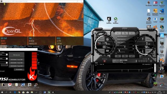The height and width of the screenshot is (94, 167).
Task: Click Afterburner reset button
Action: [125, 56]
